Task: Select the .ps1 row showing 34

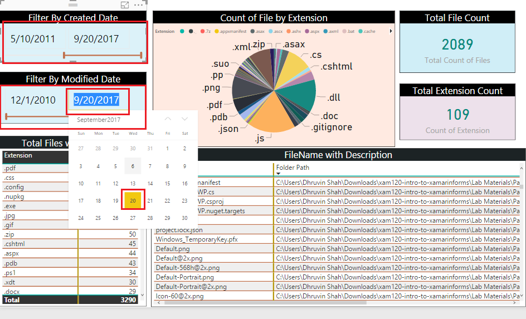Action: click(x=70, y=272)
